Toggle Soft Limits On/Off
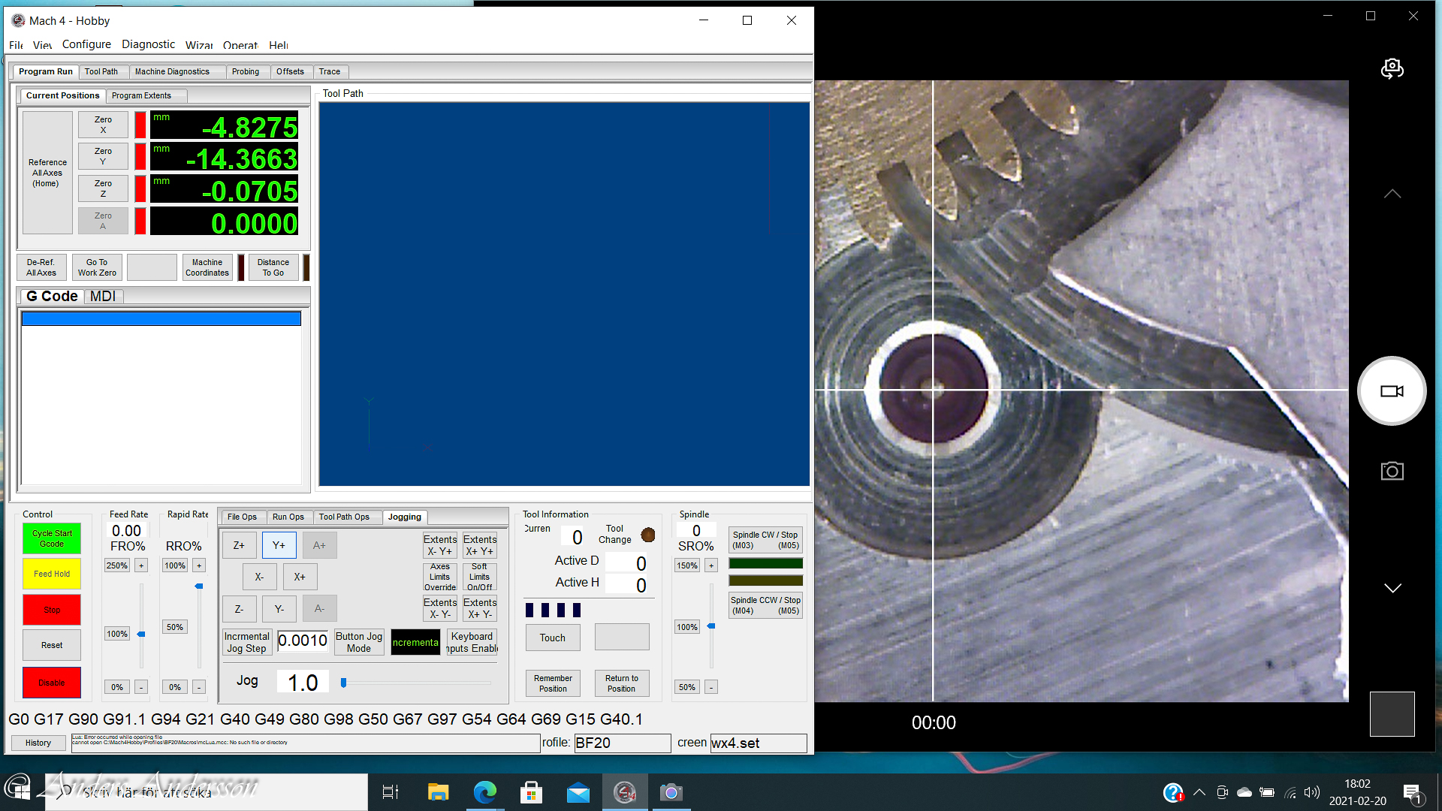 coord(479,577)
